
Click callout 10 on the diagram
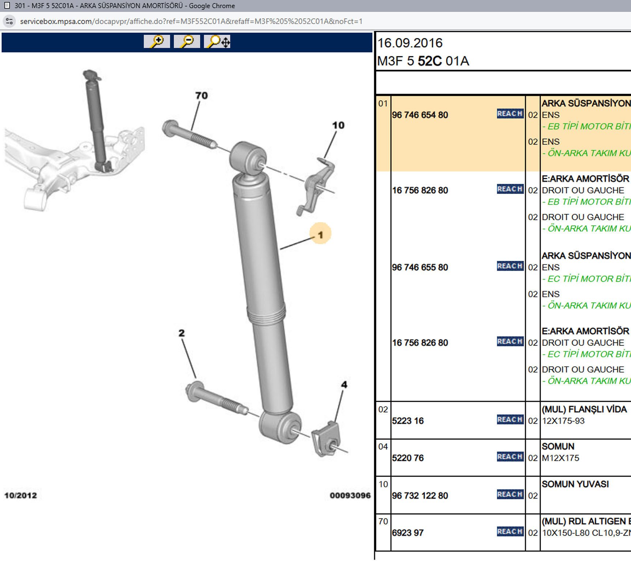coord(338,125)
